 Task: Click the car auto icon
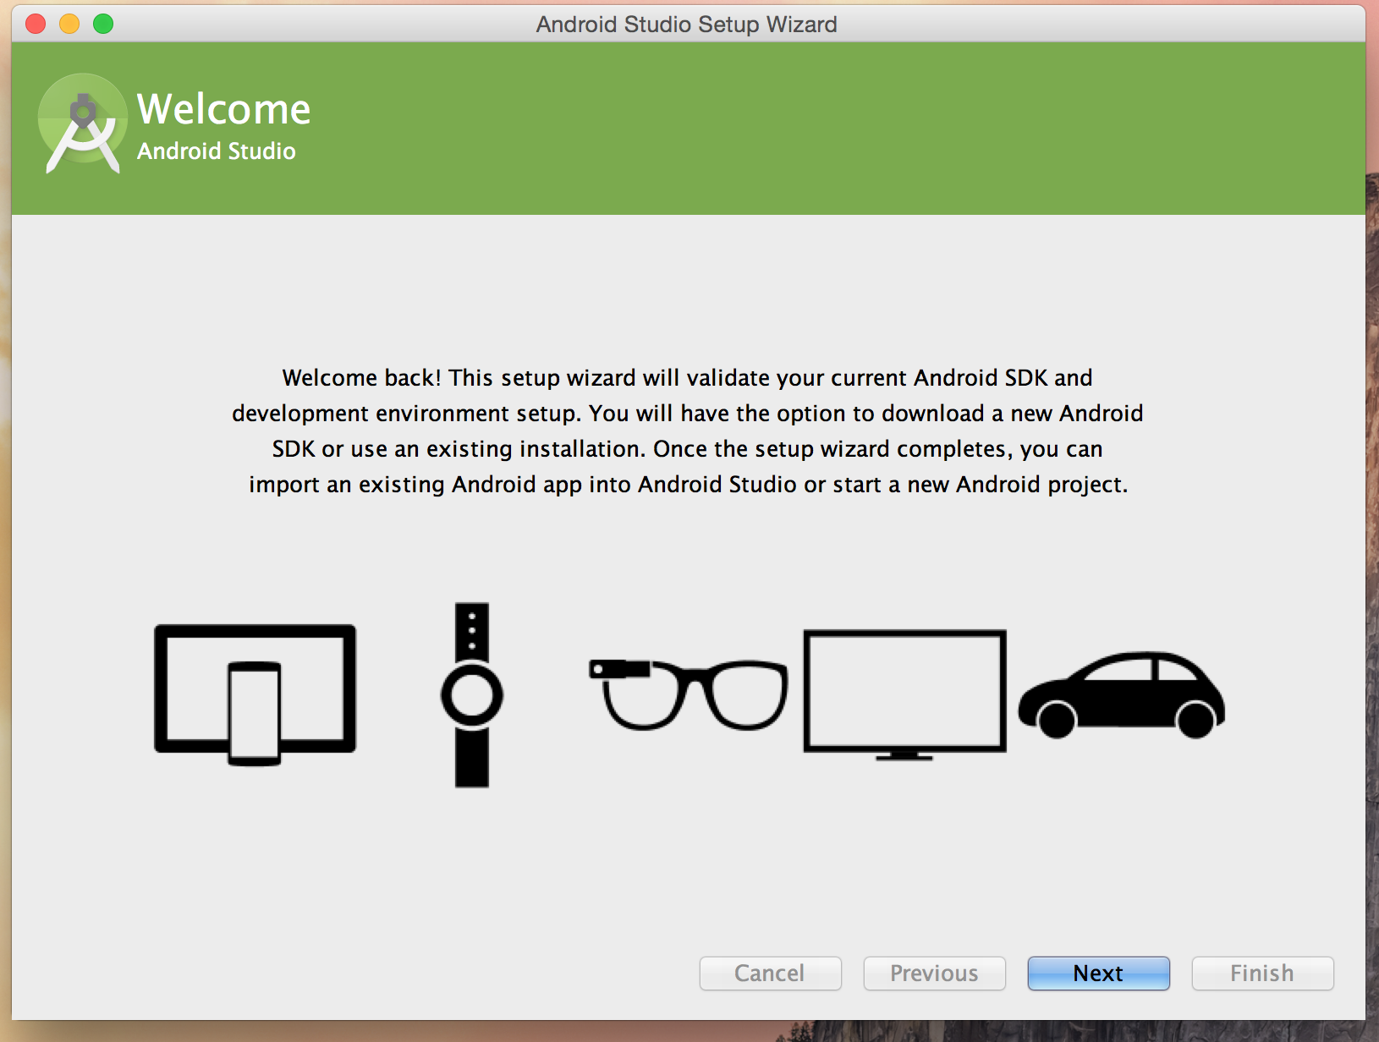coord(1121,694)
